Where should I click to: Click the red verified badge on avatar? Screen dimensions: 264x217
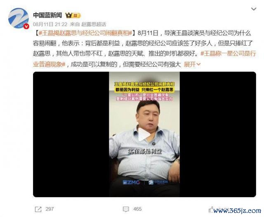pos(26,26)
